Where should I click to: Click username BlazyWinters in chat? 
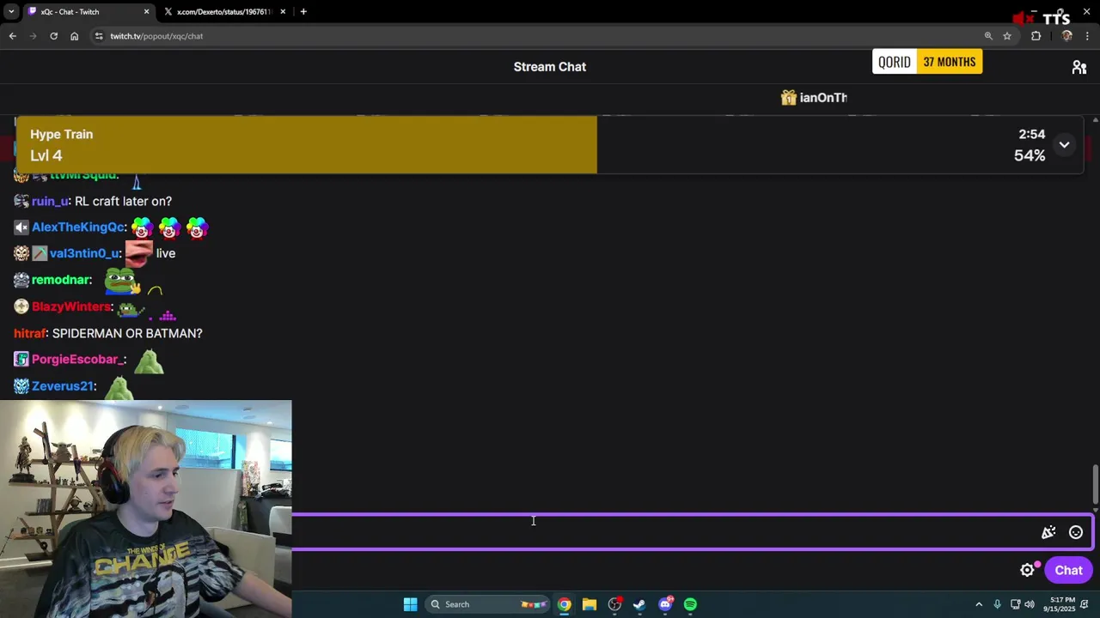[71, 306]
